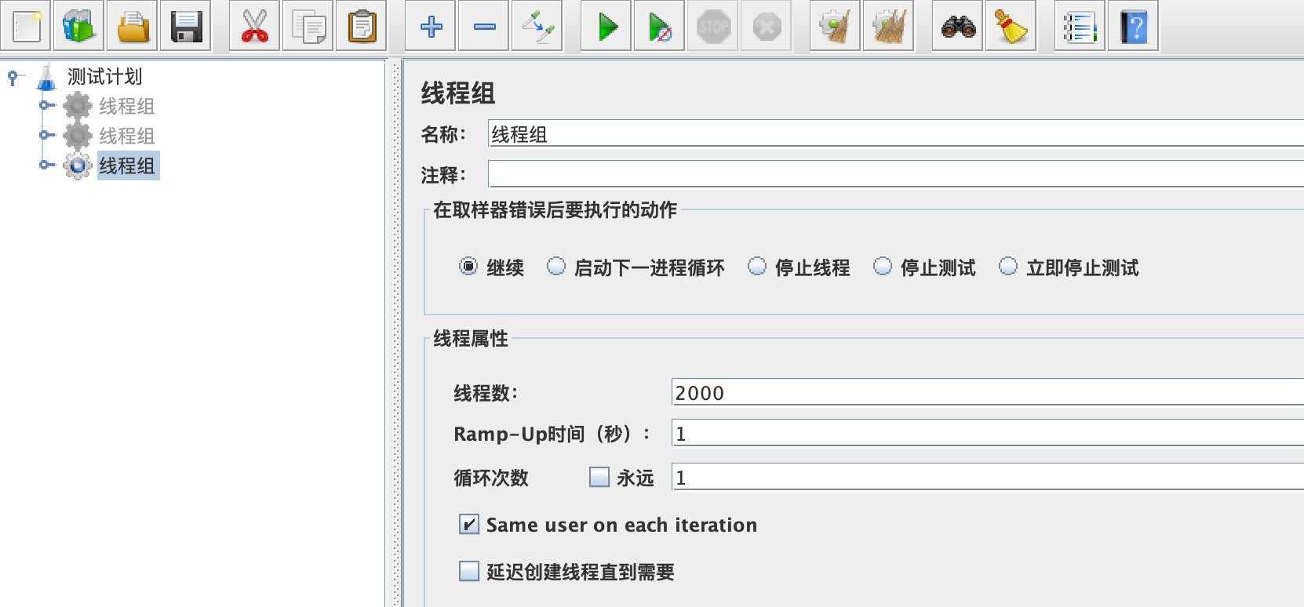The image size is (1304, 607).
Task: Select the second greyed 线程组 item
Action: (126, 136)
